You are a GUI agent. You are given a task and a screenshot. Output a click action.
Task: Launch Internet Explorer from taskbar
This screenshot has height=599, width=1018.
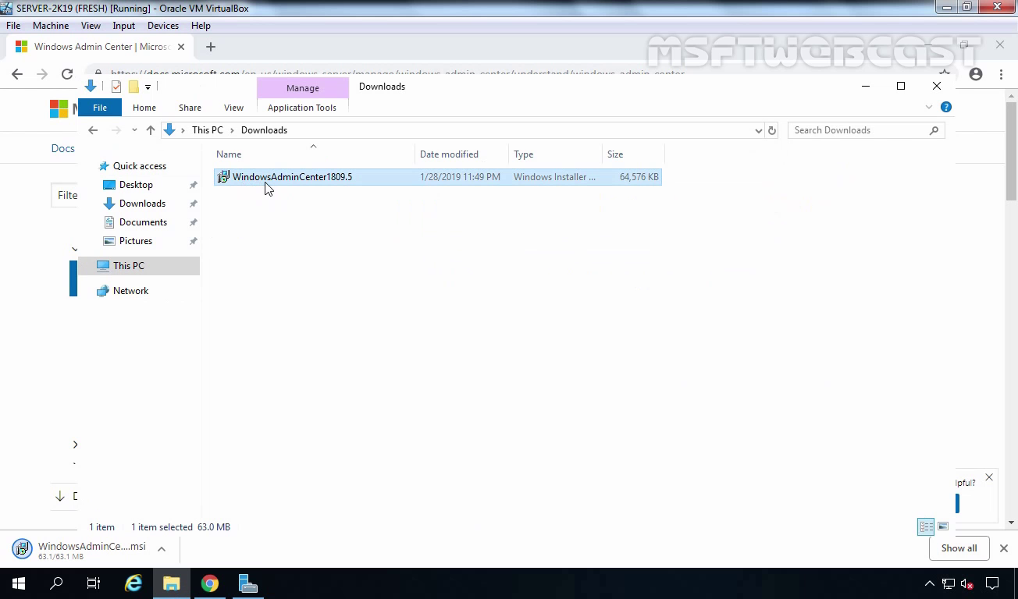[133, 583]
